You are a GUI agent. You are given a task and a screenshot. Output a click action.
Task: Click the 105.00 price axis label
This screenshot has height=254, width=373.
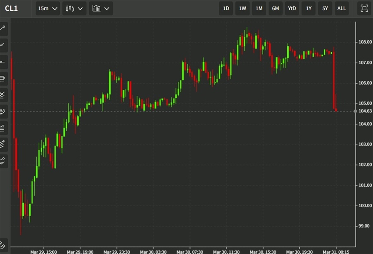coord(365,103)
